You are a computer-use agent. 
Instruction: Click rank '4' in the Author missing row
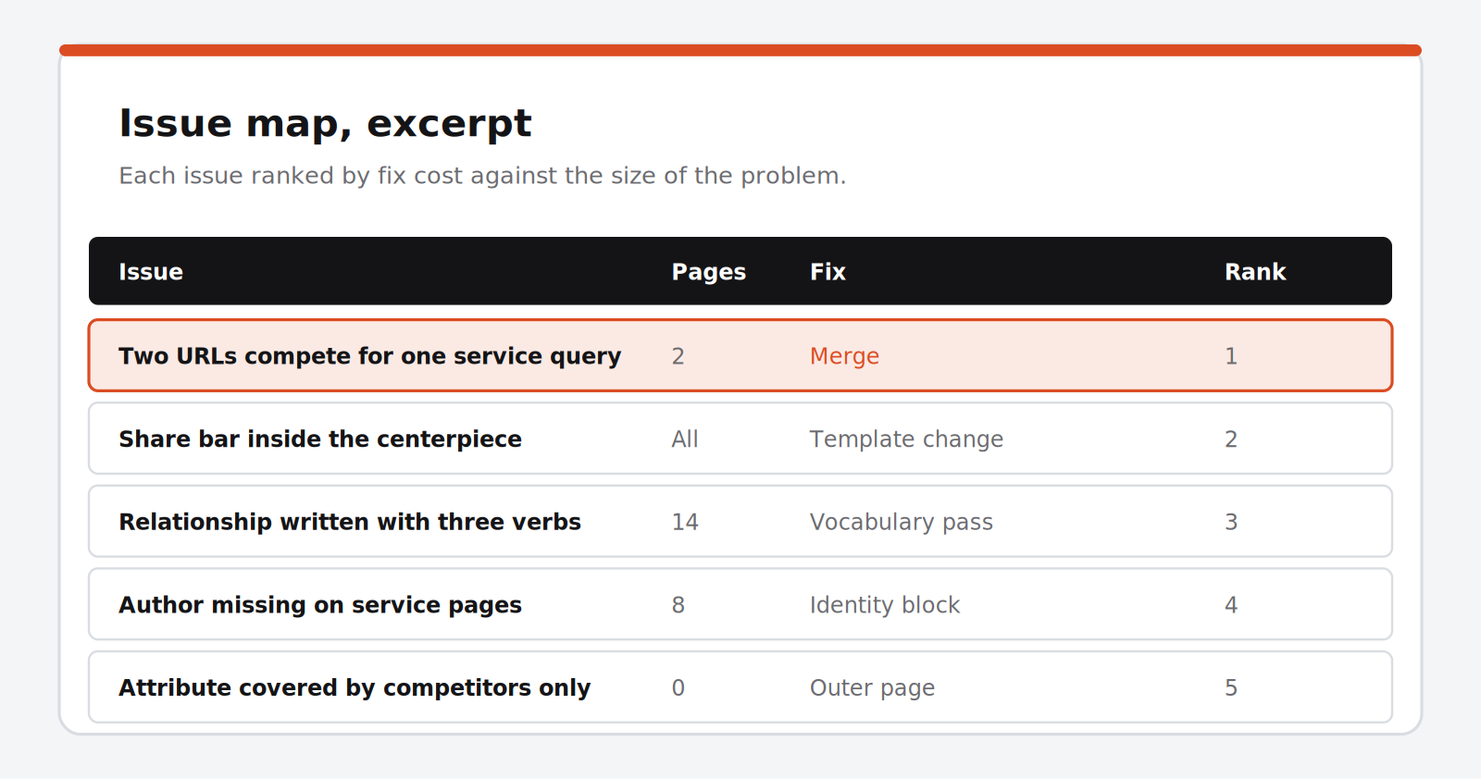(1231, 605)
